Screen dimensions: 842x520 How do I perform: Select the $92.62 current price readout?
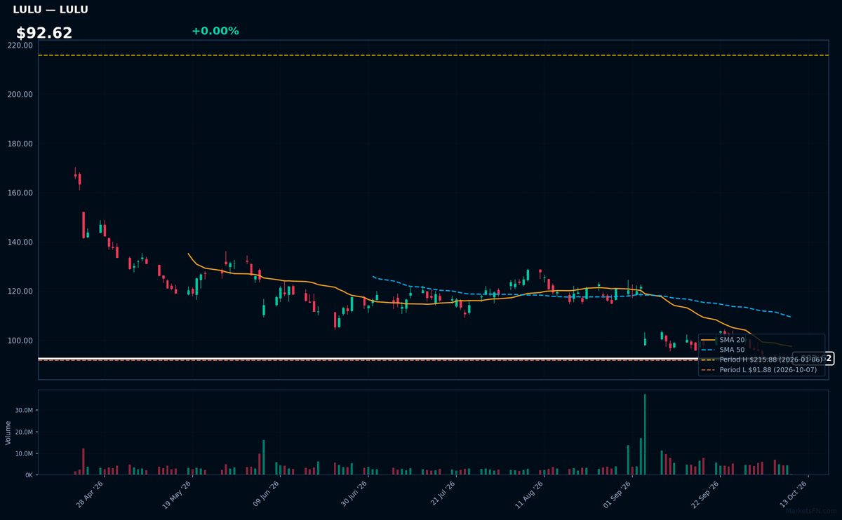[44, 33]
